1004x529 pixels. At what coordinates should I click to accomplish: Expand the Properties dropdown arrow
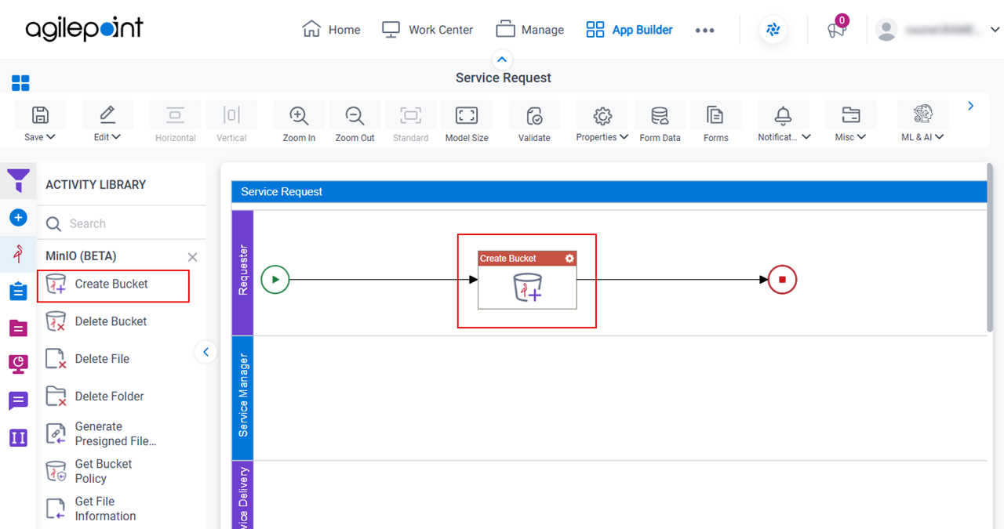tap(624, 137)
